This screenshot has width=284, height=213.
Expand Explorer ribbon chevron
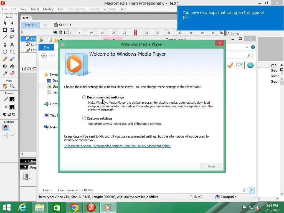point(247,47)
